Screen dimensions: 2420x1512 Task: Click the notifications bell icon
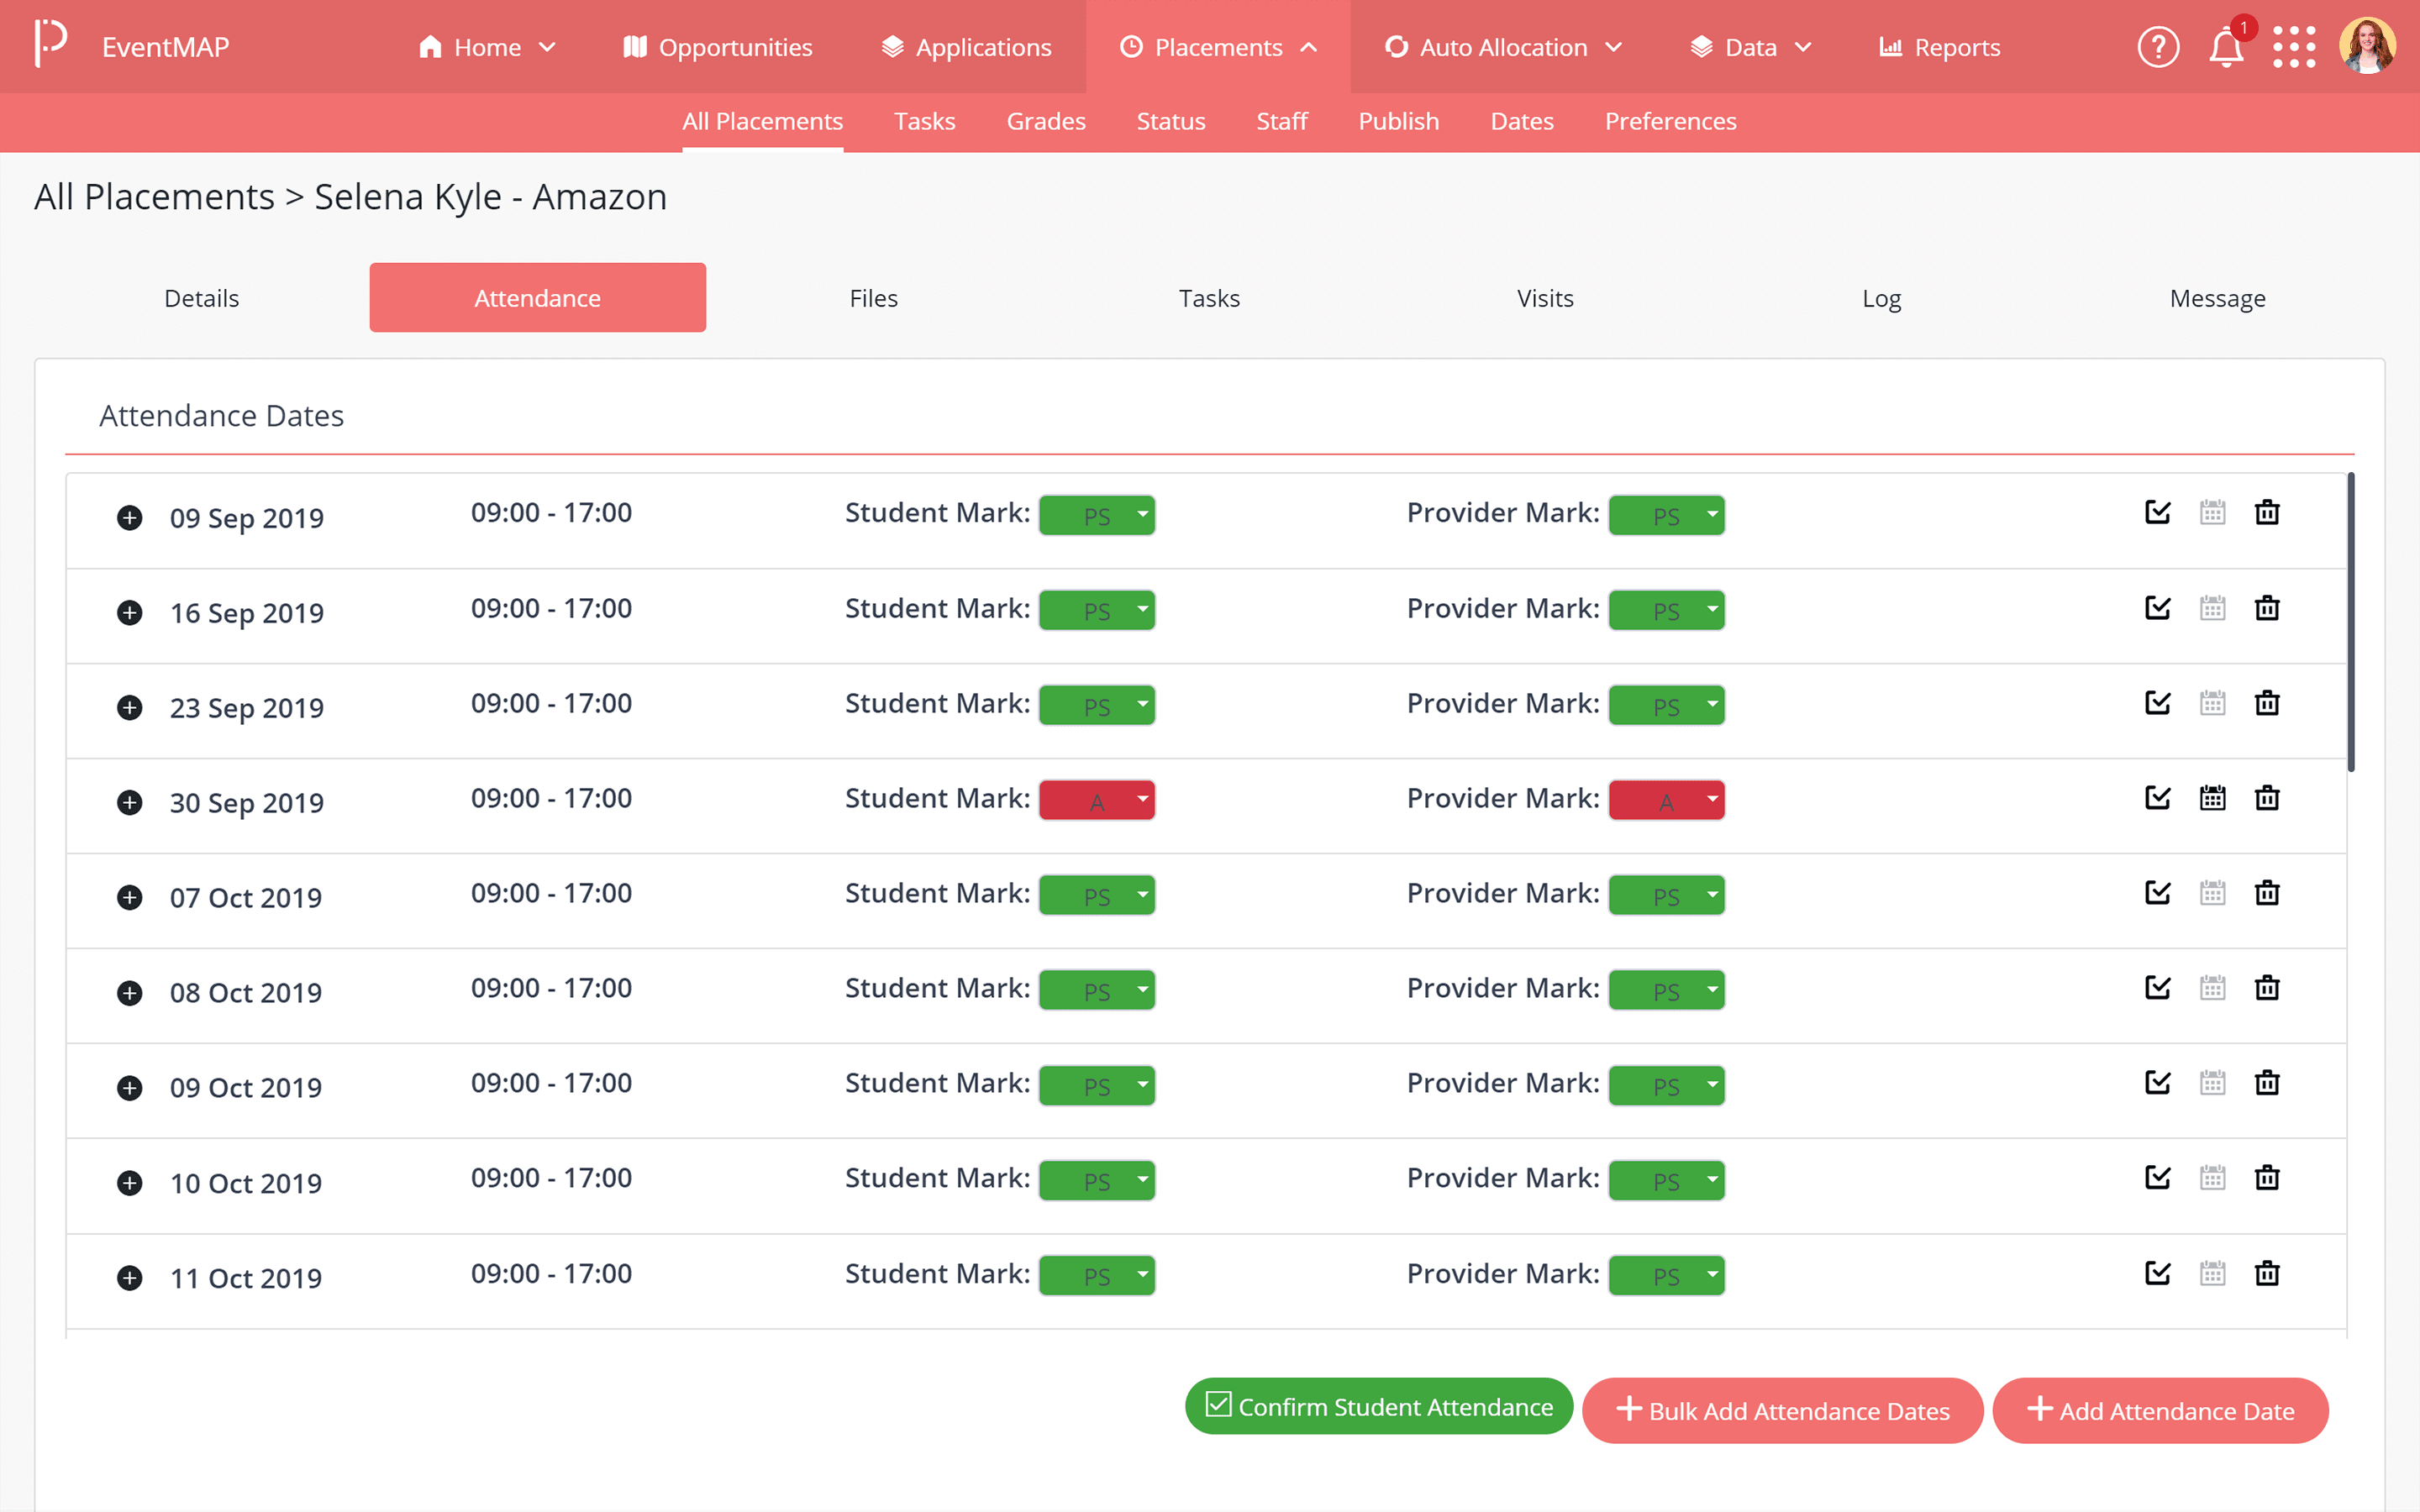coord(2225,47)
